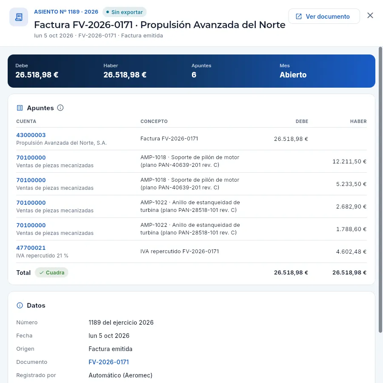Image resolution: width=383 pixels, height=383 pixels.
Task: Click the Debe total in the blue summary banner
Action: coord(37,75)
